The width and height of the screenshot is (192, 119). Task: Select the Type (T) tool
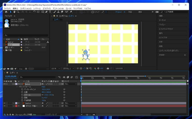50,12
